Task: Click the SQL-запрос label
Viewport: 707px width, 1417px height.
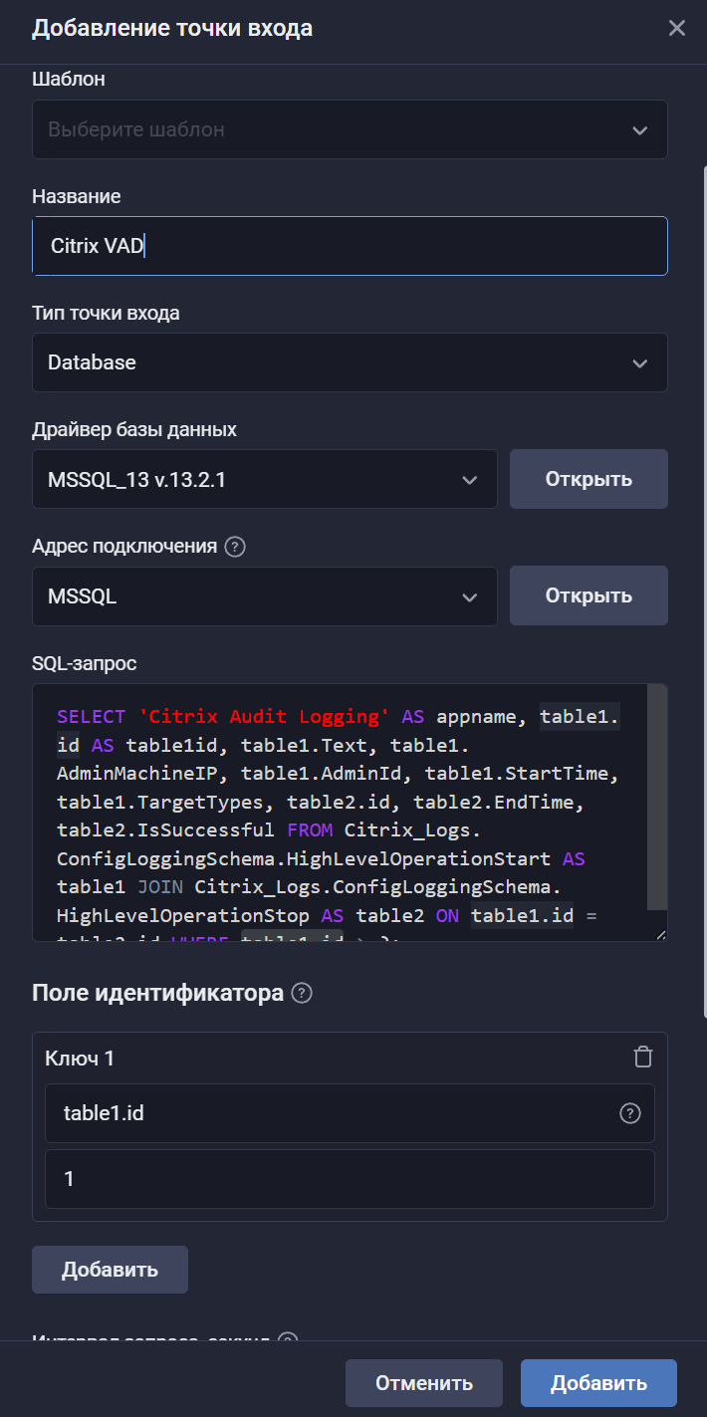Action: (85, 663)
